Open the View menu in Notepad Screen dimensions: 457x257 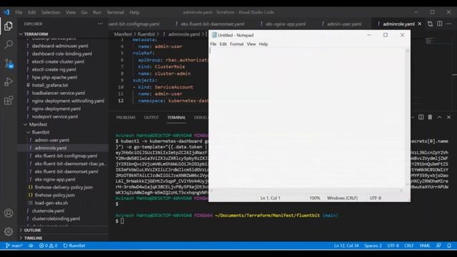click(x=251, y=44)
